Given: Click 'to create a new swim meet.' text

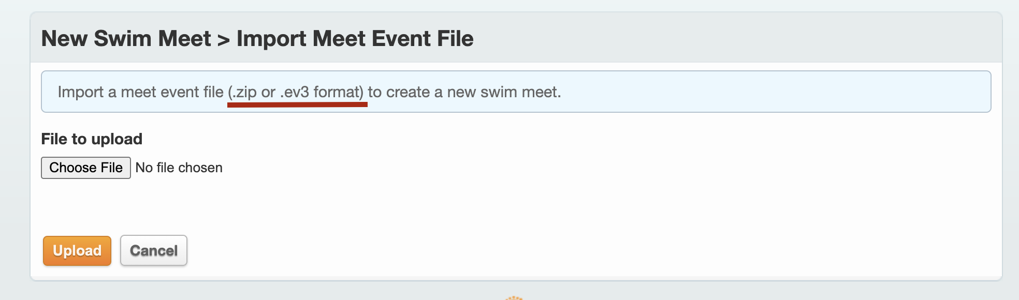Looking at the screenshot, I should click(464, 92).
